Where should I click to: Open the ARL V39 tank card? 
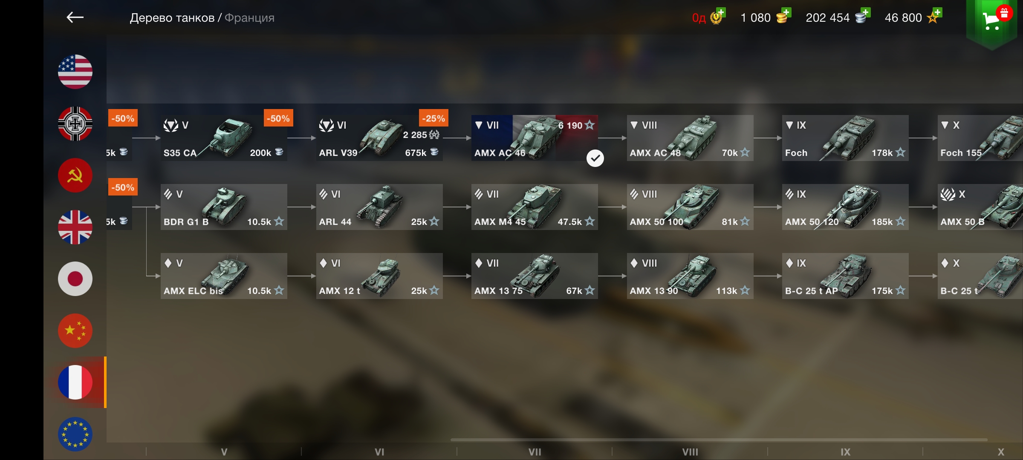(379, 138)
